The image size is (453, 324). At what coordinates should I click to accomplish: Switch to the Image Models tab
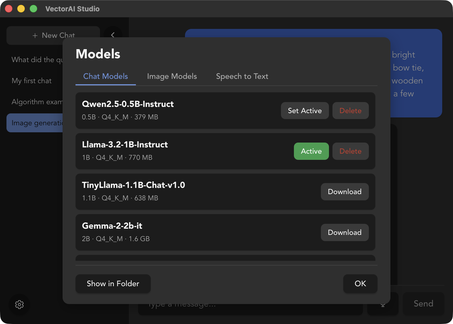click(172, 76)
